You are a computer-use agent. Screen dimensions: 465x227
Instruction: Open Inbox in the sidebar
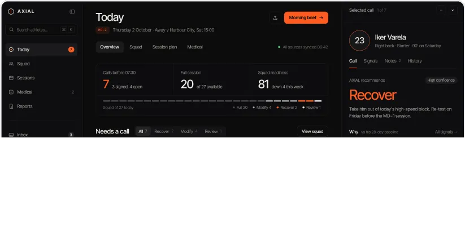41,135
